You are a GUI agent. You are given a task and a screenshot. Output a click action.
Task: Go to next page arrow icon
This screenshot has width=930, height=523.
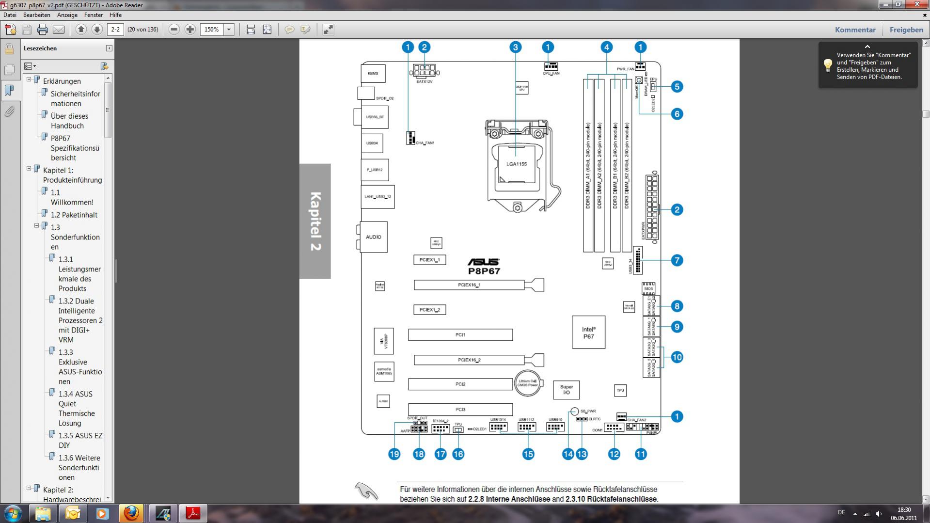coord(97,30)
